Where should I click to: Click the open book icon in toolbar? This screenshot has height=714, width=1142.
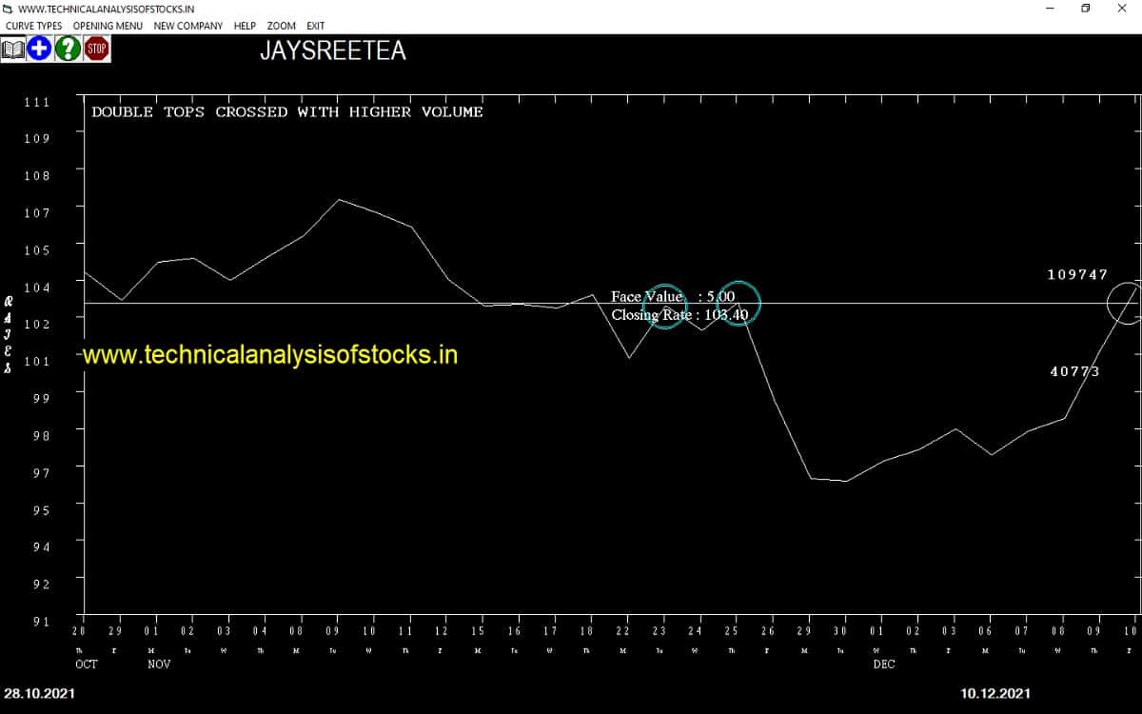point(13,49)
